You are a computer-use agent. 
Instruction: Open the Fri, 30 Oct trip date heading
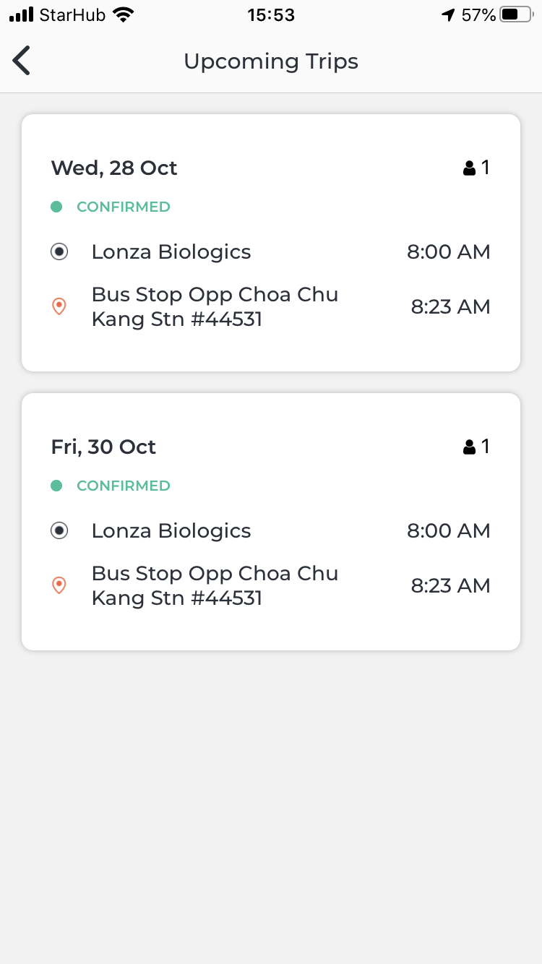(x=103, y=447)
